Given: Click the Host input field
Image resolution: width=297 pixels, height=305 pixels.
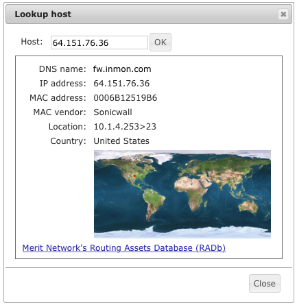Looking at the screenshot, I should (99, 42).
